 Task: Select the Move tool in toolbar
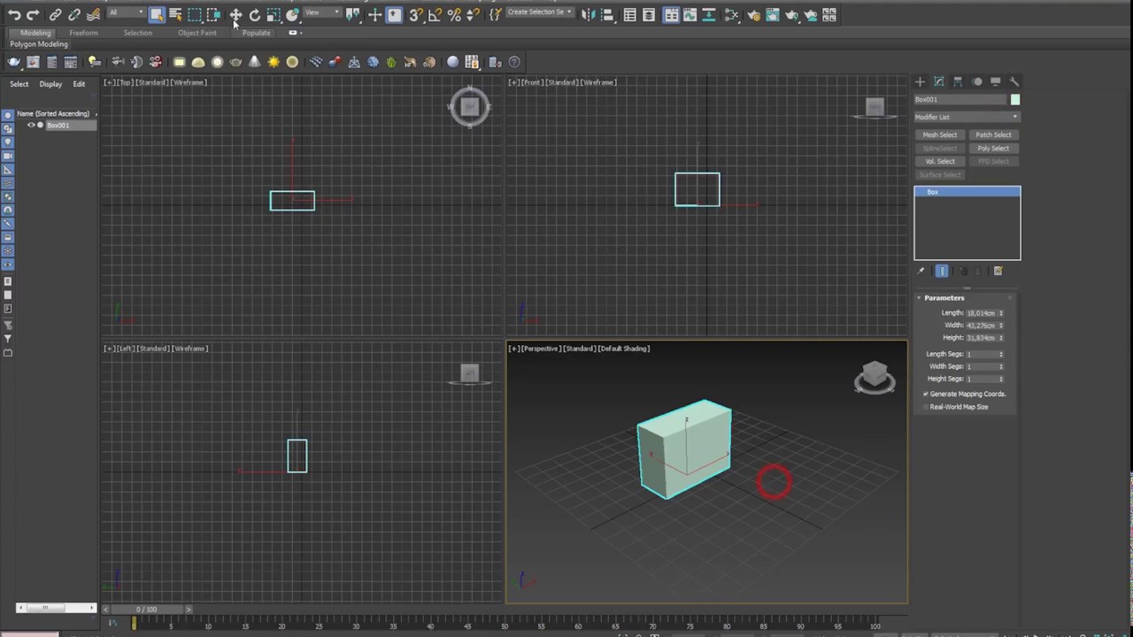coord(235,15)
